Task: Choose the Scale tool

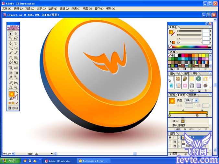Action: (x=16, y=58)
